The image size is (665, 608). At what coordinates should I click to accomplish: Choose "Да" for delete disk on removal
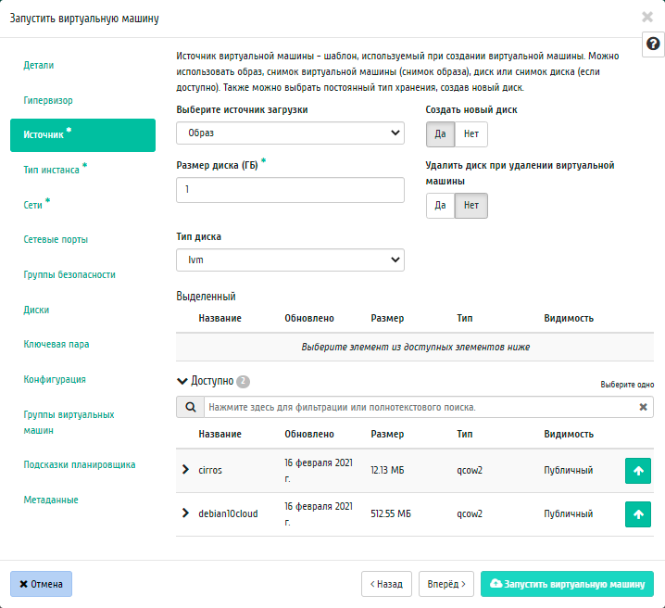pyautogui.click(x=441, y=205)
